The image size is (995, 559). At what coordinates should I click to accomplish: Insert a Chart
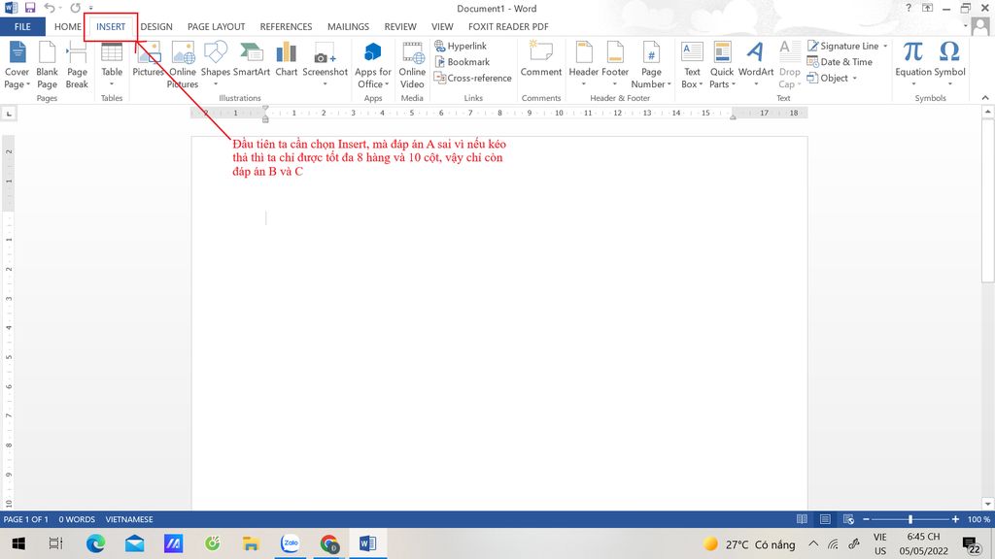[287, 59]
